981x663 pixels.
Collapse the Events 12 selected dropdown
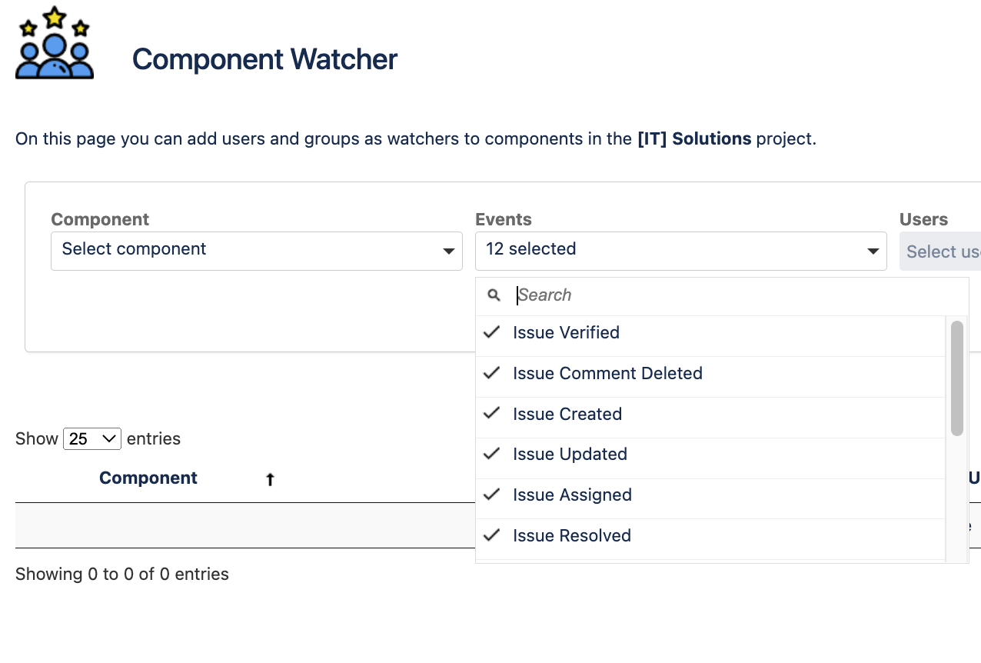coord(680,251)
